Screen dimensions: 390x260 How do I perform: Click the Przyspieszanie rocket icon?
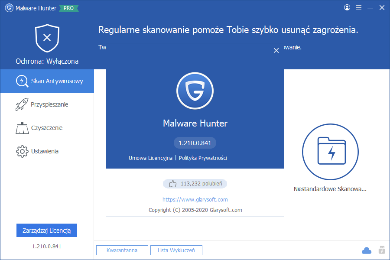tap(22, 104)
